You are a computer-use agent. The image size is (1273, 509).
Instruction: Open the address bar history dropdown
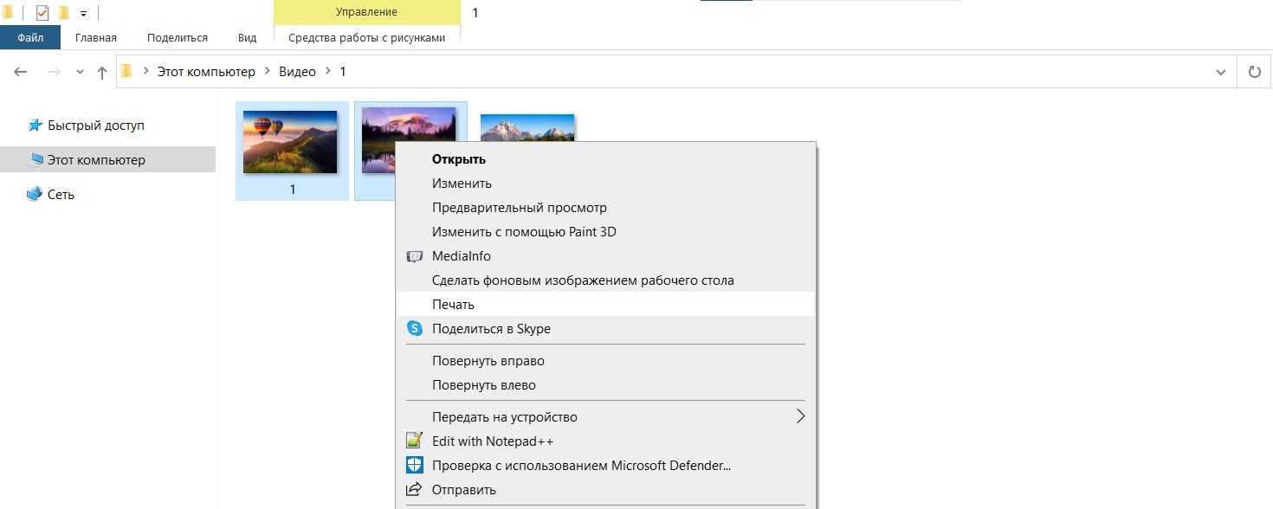[x=1221, y=72]
